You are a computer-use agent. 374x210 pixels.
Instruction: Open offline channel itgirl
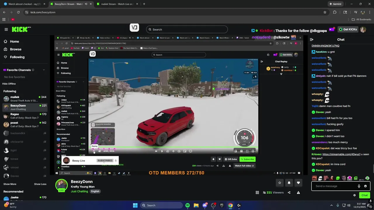[25, 150]
